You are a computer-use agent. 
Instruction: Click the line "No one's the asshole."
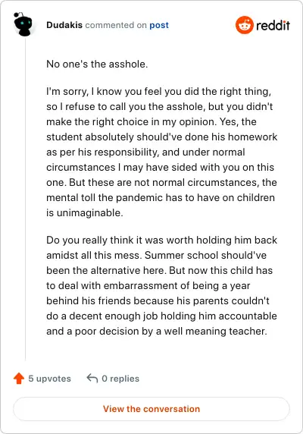[97, 64]
